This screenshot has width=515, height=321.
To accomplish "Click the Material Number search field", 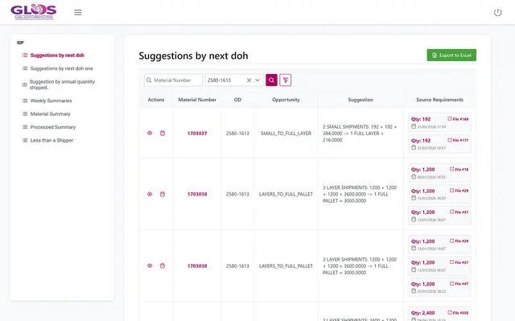I will [174, 80].
